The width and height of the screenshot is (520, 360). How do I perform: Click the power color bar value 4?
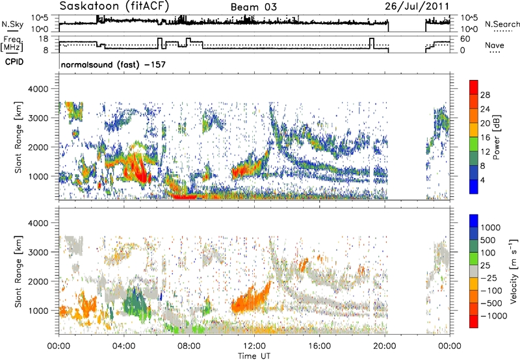[x=483, y=181]
